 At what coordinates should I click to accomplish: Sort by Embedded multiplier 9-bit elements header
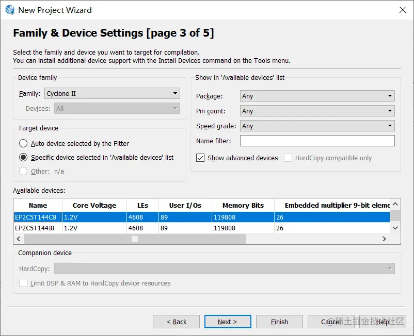coord(332,205)
